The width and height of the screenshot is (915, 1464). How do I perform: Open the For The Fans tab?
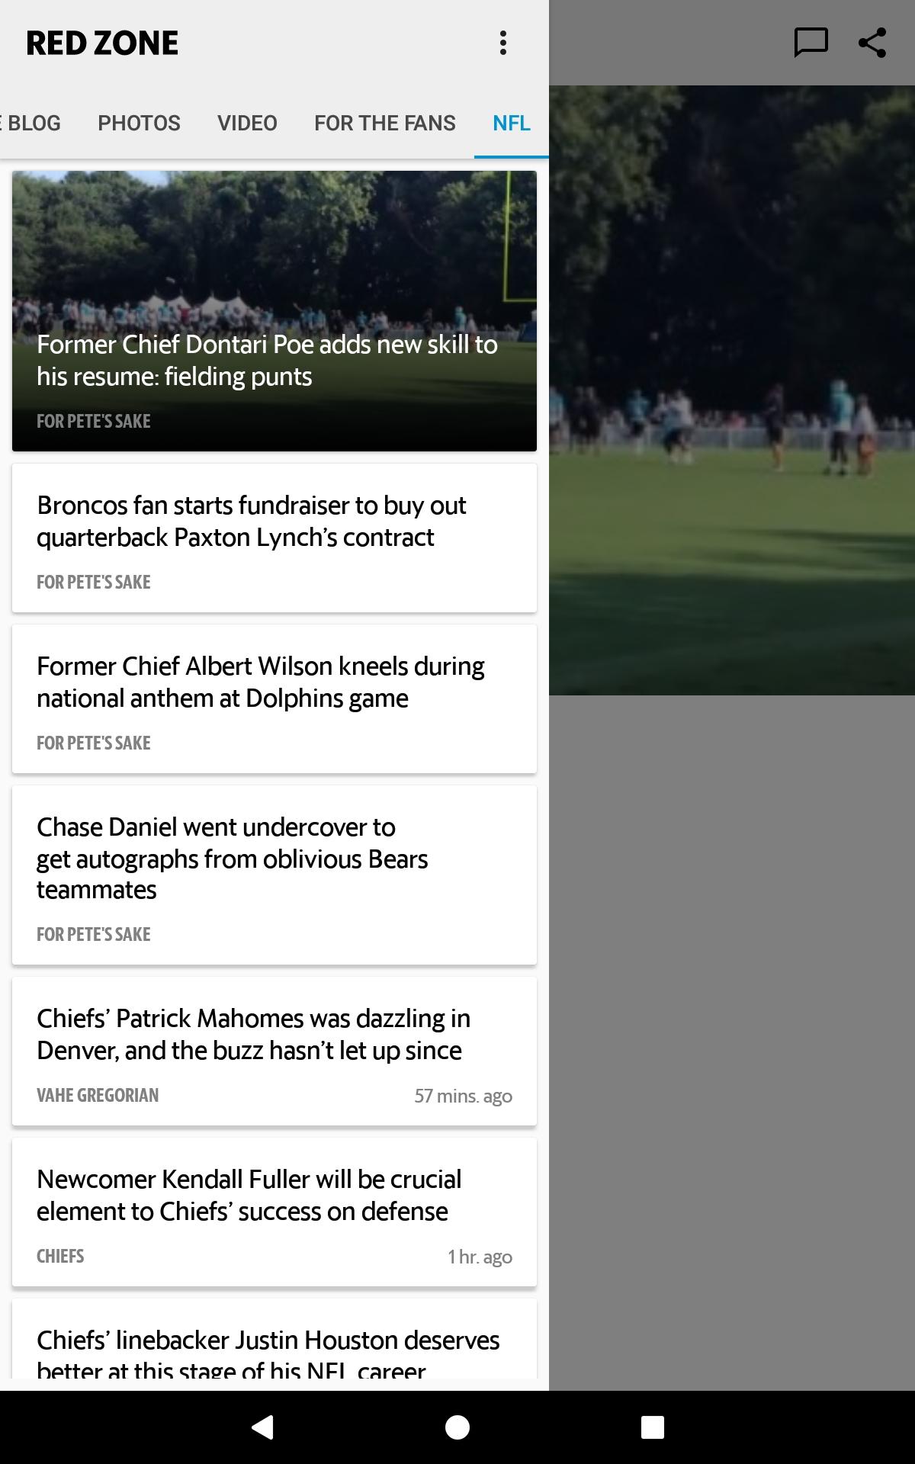[x=385, y=123]
